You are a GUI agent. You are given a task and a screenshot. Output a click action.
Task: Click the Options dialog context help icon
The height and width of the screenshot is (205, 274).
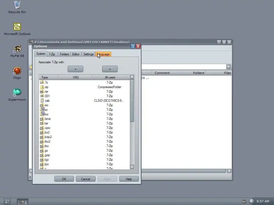(133, 46)
